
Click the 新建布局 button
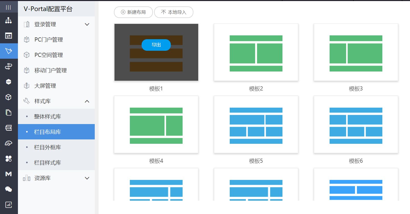click(x=133, y=12)
